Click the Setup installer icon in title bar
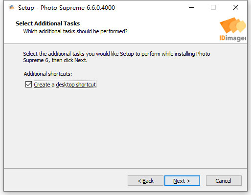The width and height of the screenshot is (251, 195). (12, 7)
